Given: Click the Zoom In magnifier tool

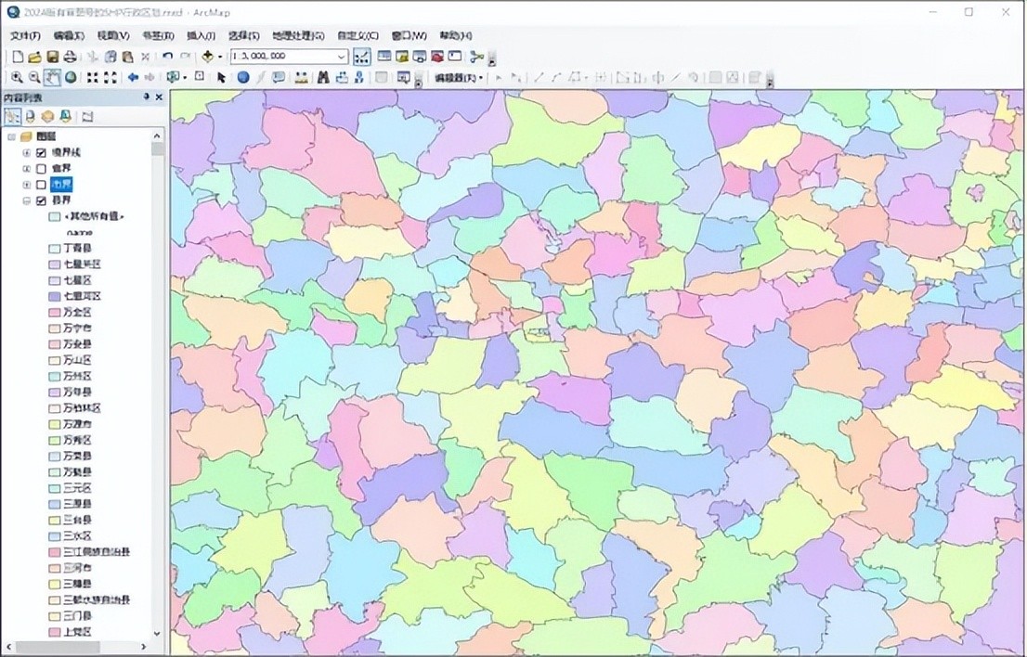Looking at the screenshot, I should (17, 78).
